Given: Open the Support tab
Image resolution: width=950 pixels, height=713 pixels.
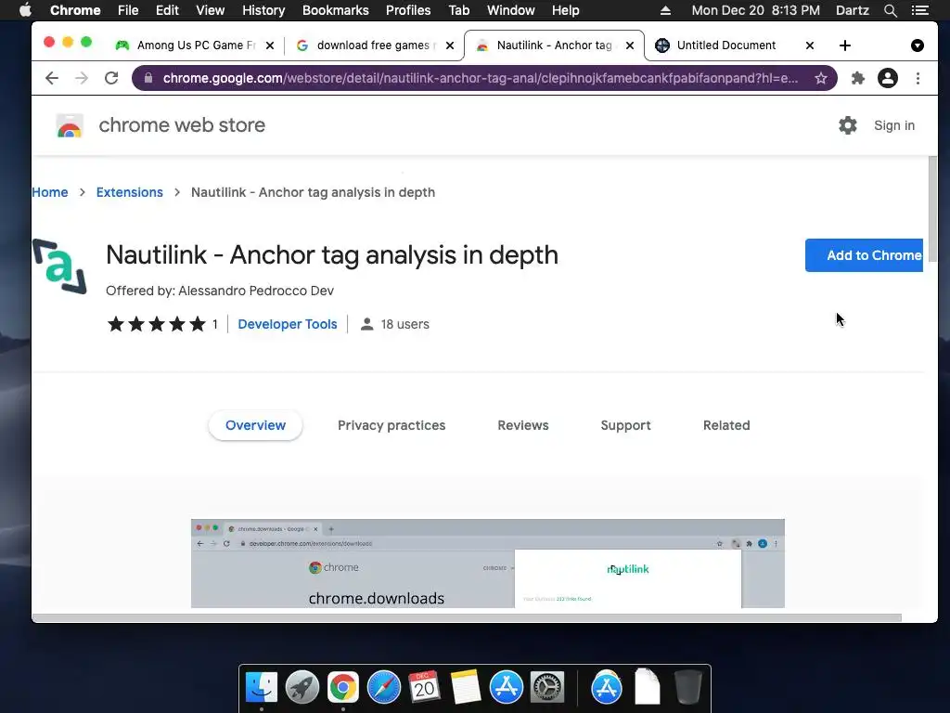Looking at the screenshot, I should click(x=625, y=425).
